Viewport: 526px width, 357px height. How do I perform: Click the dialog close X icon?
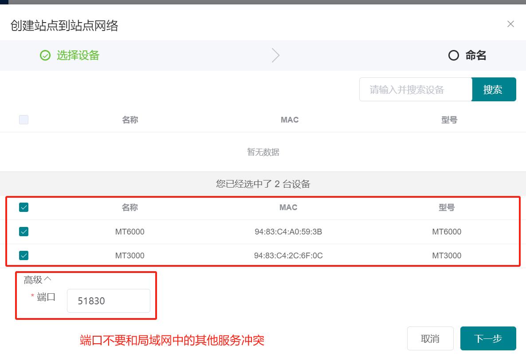click(510, 24)
